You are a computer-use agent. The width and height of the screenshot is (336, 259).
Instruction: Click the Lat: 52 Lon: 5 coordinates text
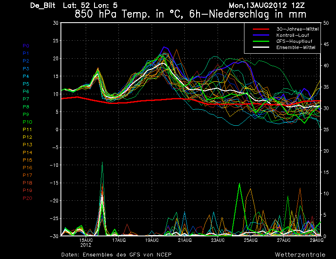90,5
